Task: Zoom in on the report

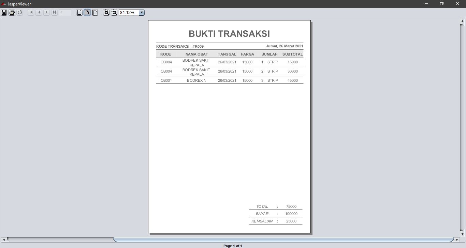Action: (106, 12)
